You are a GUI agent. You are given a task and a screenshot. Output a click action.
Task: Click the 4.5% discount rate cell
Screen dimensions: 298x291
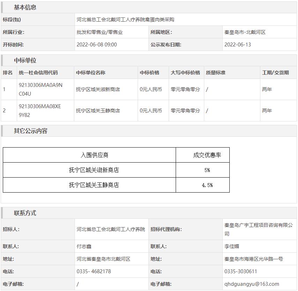[207, 185]
